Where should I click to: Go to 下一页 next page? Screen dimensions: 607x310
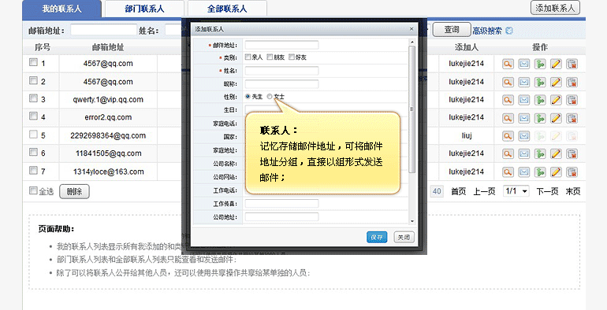coord(547,191)
